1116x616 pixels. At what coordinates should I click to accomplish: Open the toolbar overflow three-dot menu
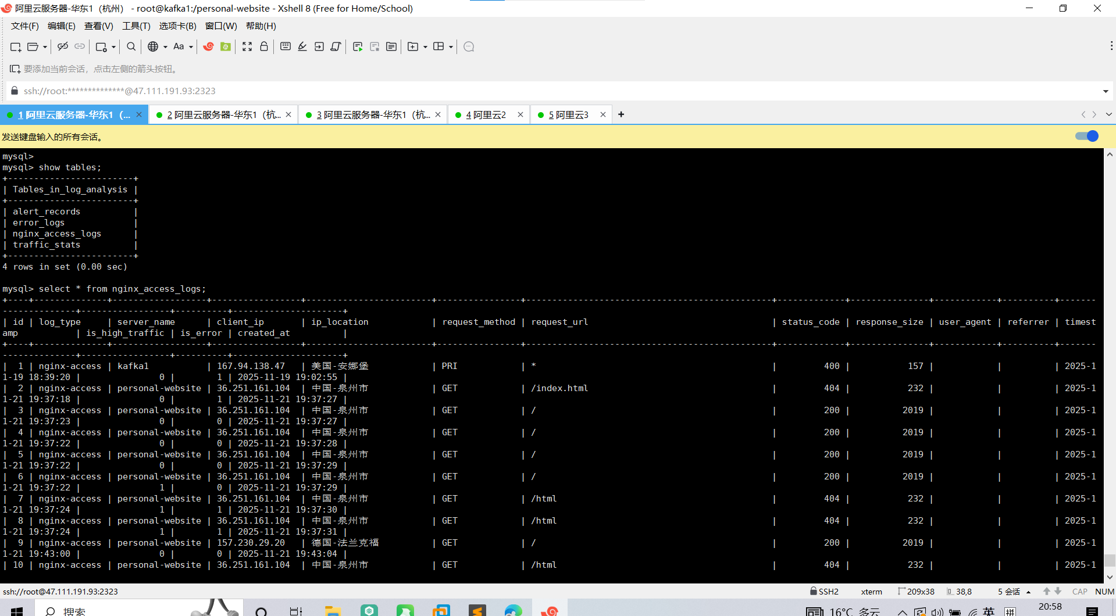pos(1111,46)
